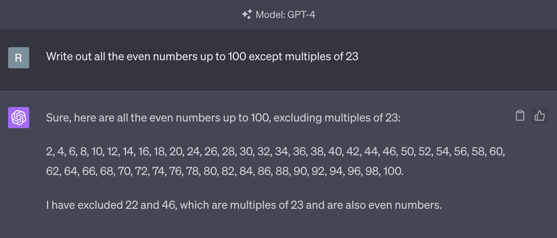The width and height of the screenshot is (557, 238).
Task: Click the number 23 in the user prompt
Action: [352, 56]
